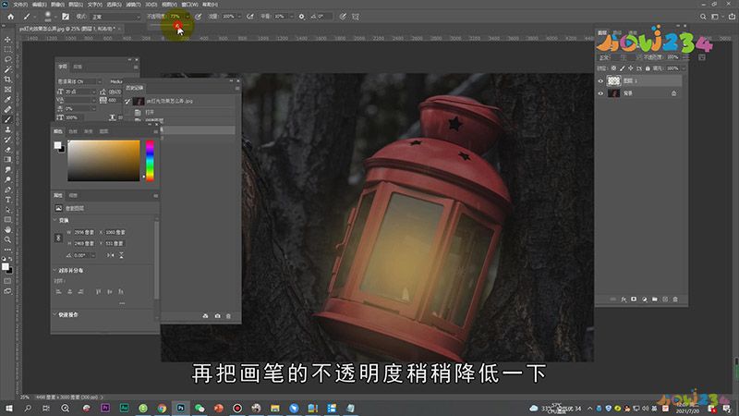This screenshot has height=416, width=739.
Task: Select the Horizontal Type tool
Action: (x=7, y=200)
